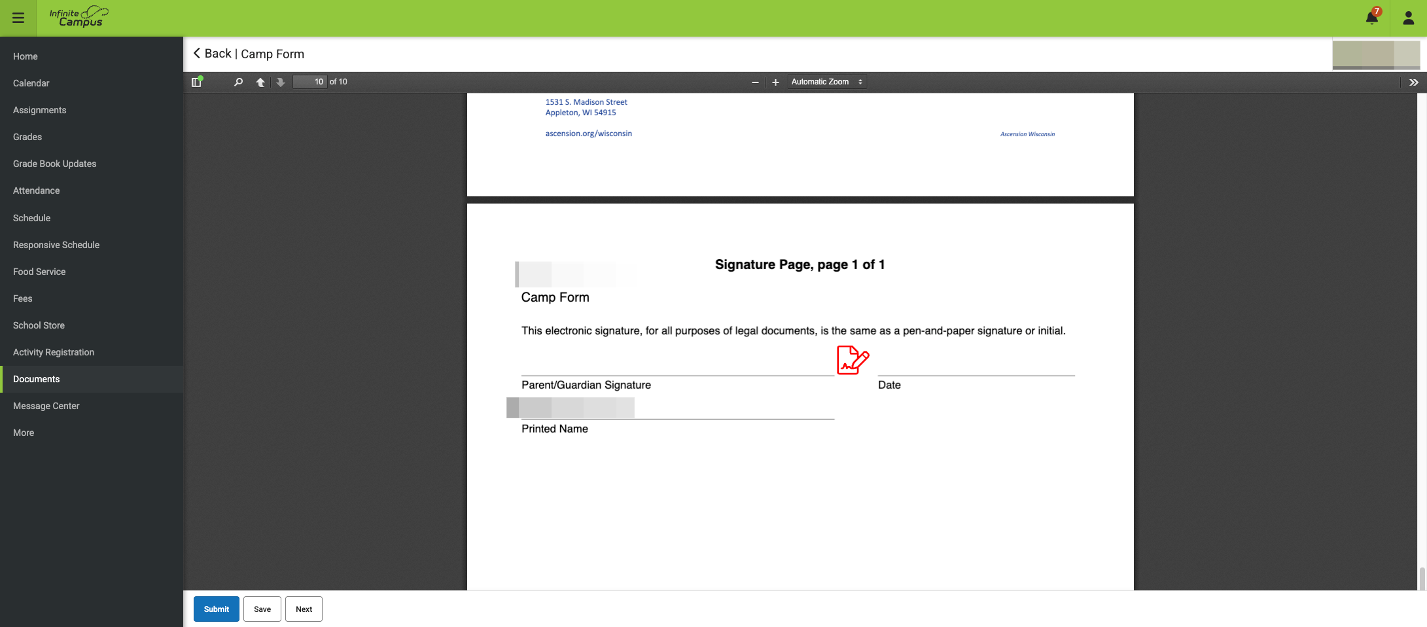Open the user account menu
1427x627 pixels.
coord(1408,18)
